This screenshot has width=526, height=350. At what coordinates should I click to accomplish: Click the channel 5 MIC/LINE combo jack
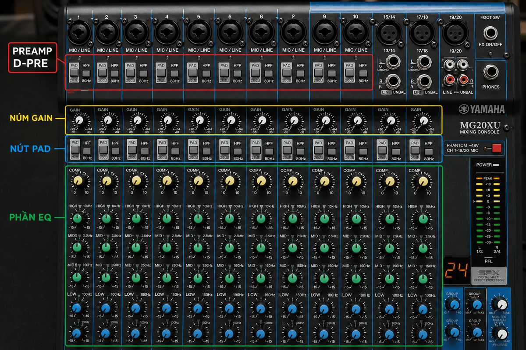point(198,32)
